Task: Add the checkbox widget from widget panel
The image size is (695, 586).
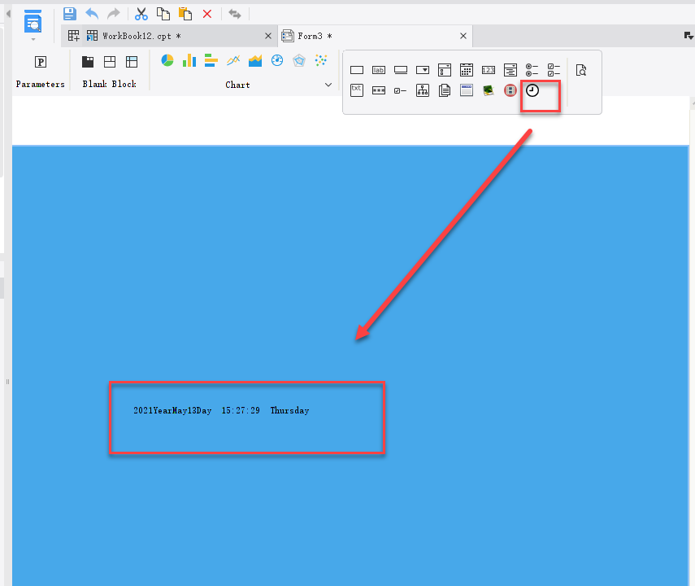Action: coord(401,90)
